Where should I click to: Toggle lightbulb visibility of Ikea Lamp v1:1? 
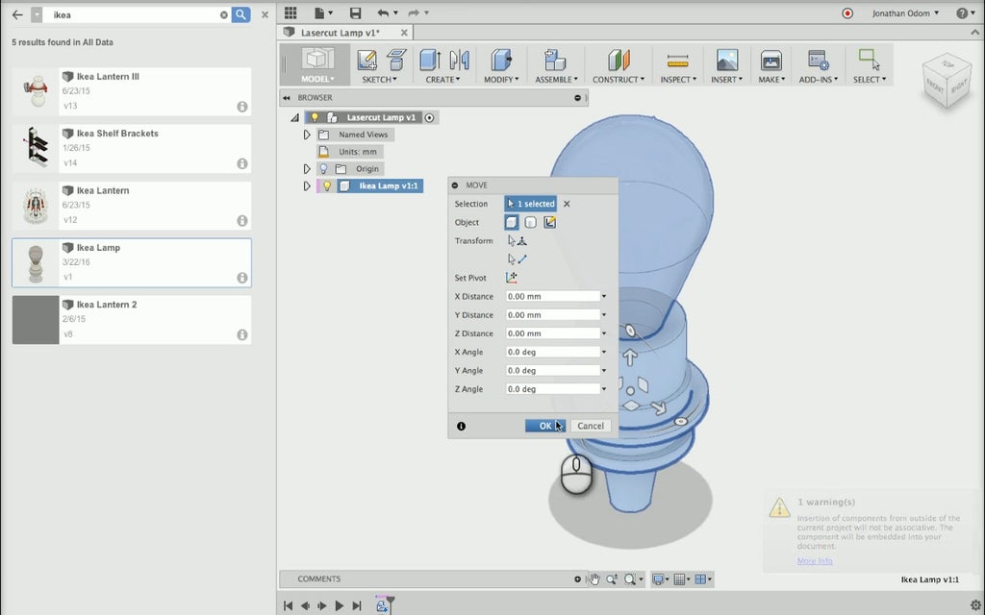(x=326, y=186)
